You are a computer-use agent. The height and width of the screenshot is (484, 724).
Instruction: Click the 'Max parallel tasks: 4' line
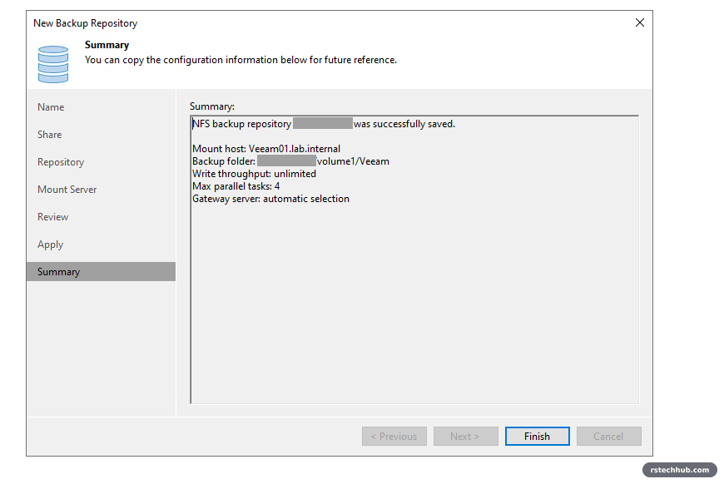(236, 186)
